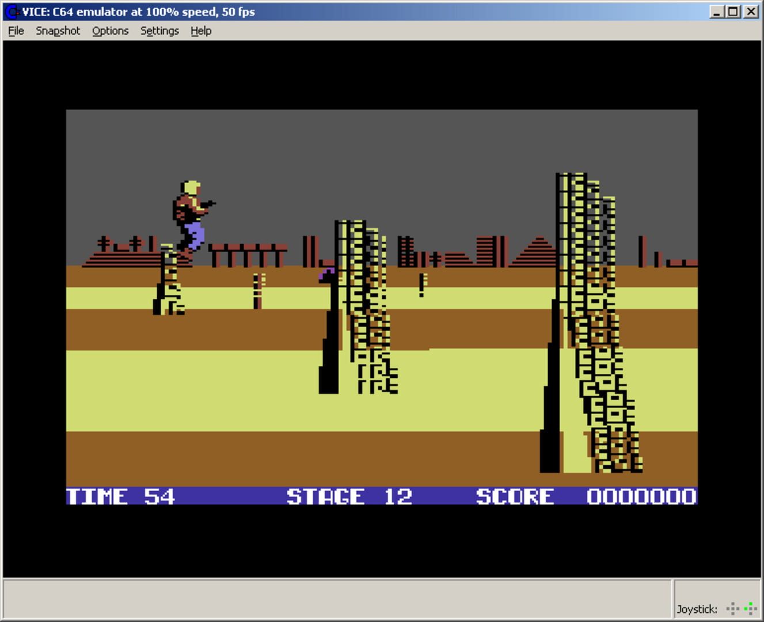This screenshot has width=764, height=622.
Task: Click the TIME 54 counter
Action: coord(121,495)
